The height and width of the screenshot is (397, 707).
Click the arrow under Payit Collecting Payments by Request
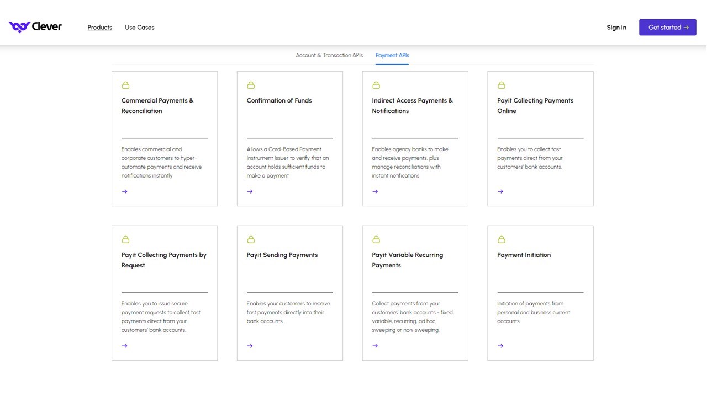[125, 346]
